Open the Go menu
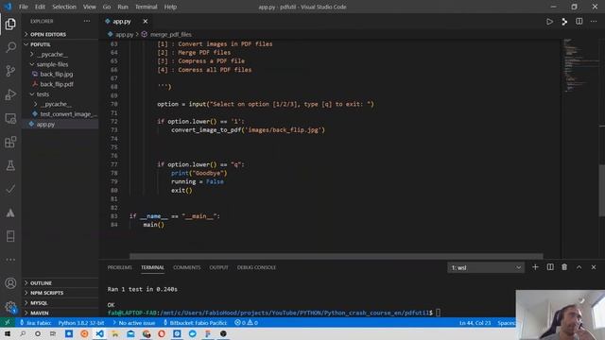Screen dimensions: 605x340 [x=107, y=7]
